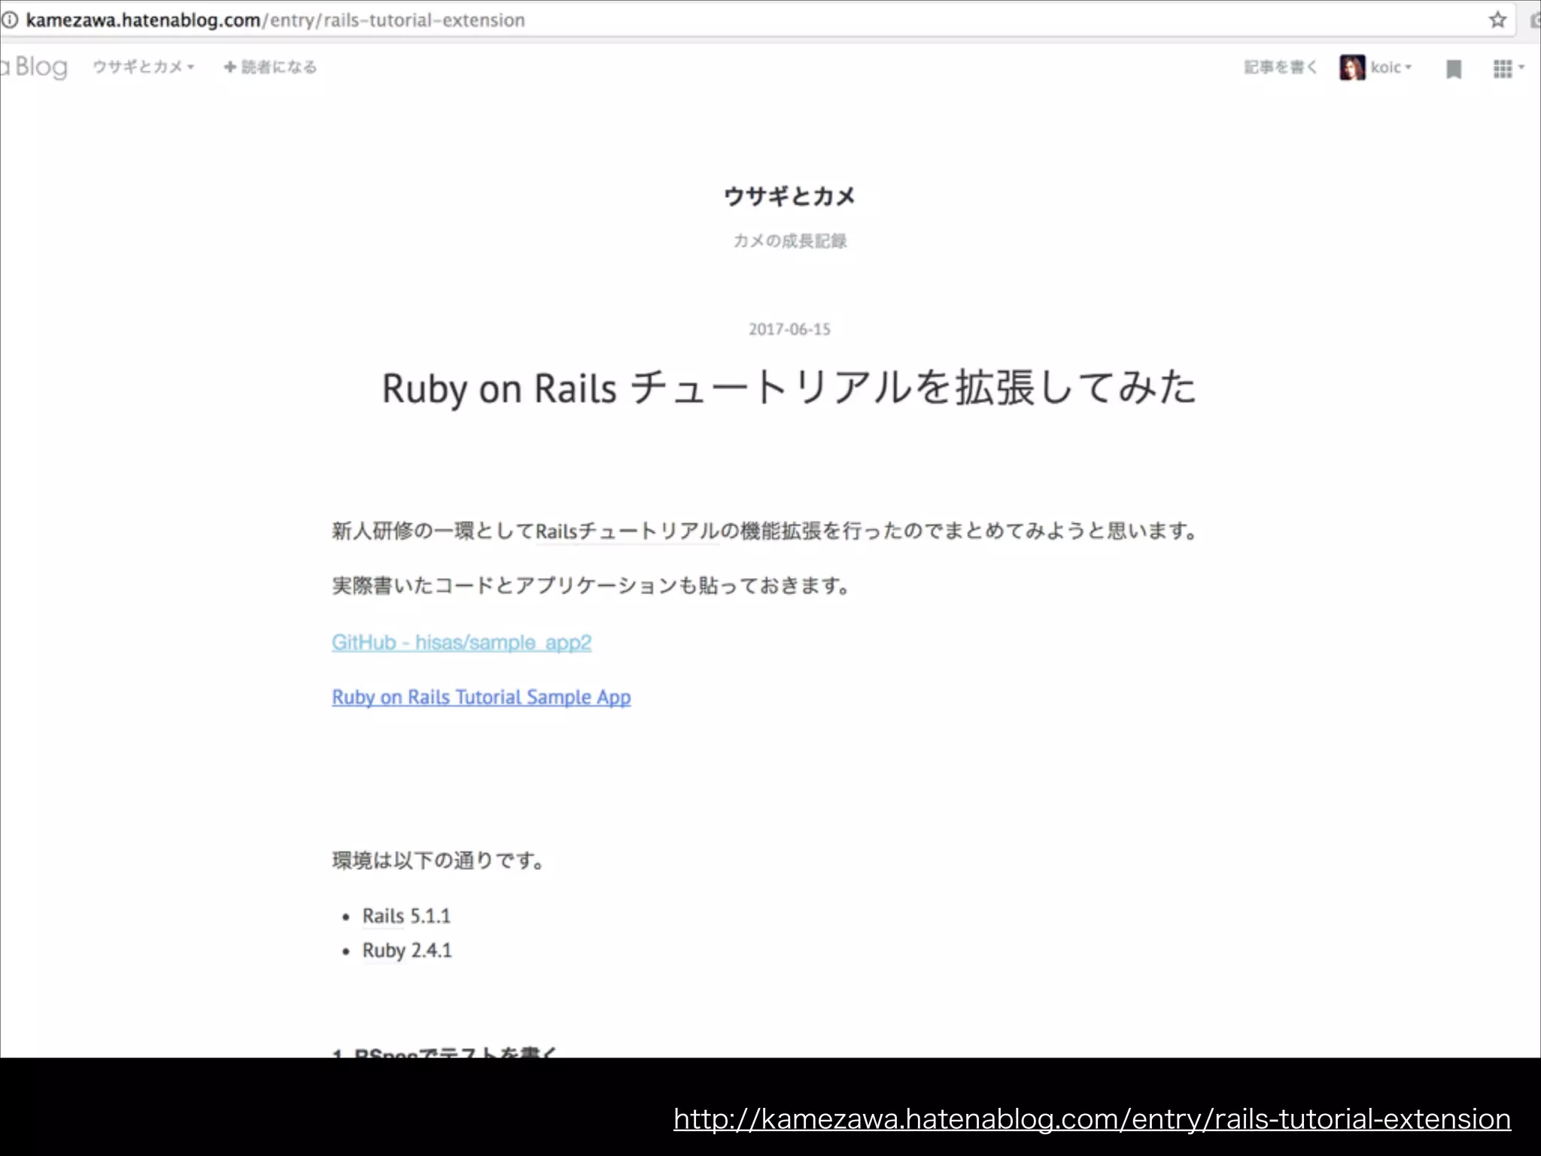Open the Hatena bookmark flag icon
Viewport: 1541px width, 1156px height.
click(1454, 69)
